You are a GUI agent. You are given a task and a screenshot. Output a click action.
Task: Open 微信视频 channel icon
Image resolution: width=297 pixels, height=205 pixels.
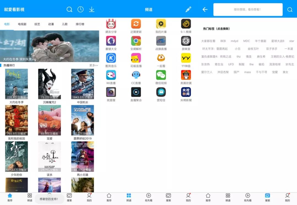coord(161,75)
